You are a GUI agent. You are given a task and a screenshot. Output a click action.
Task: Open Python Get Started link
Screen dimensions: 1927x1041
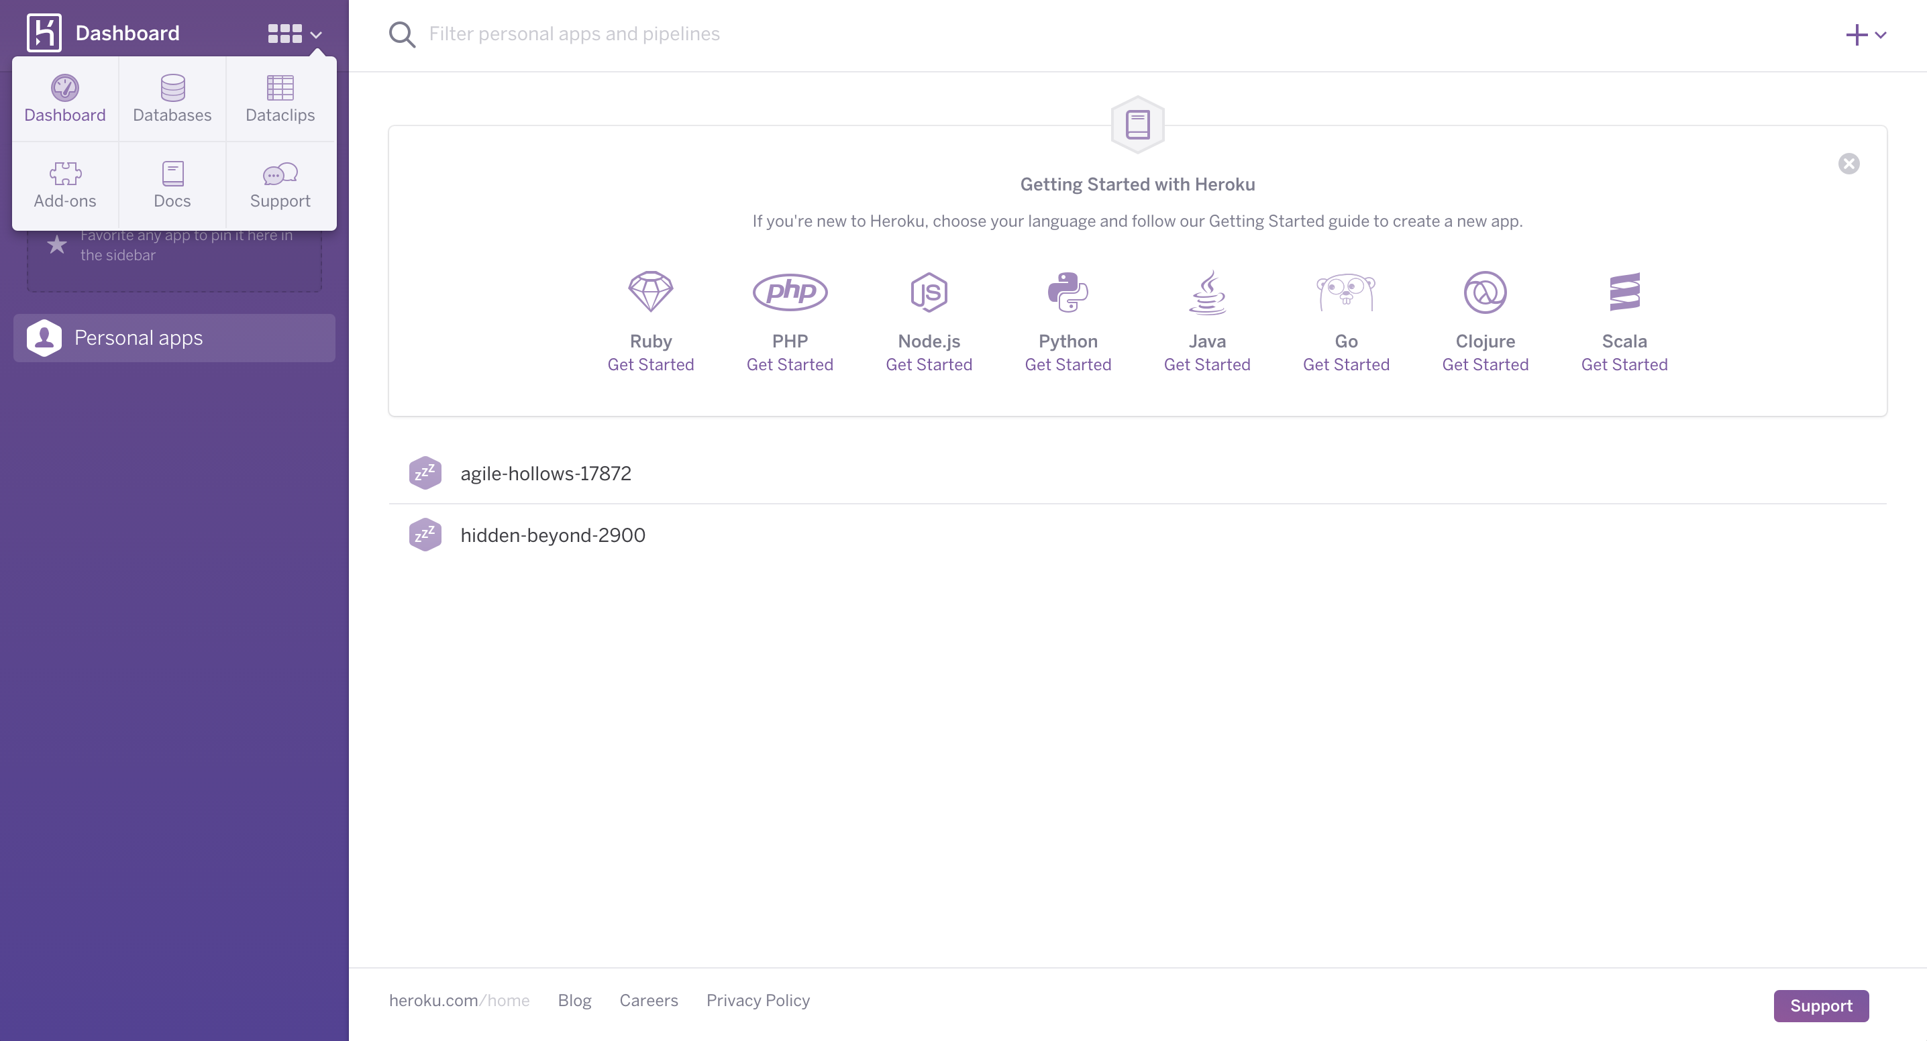1068,364
